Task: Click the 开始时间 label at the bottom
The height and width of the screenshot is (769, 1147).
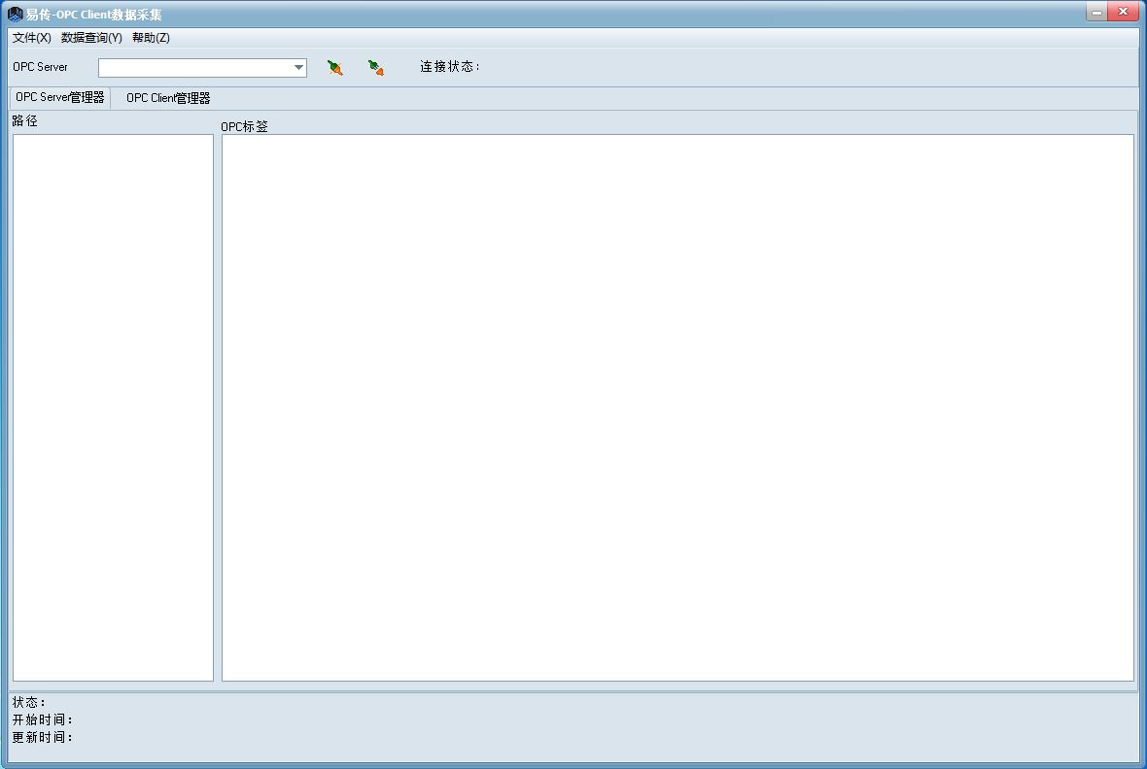Action: click(x=42, y=719)
